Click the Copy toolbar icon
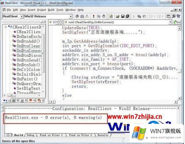185x144 pixels. coord(139,16)
